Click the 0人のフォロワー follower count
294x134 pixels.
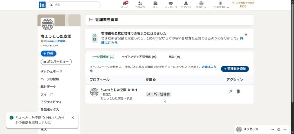tap(50, 46)
